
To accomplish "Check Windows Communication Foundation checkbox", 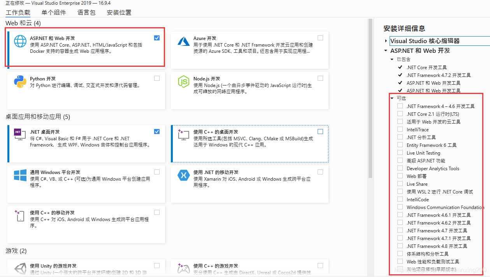I will [x=400, y=207].
